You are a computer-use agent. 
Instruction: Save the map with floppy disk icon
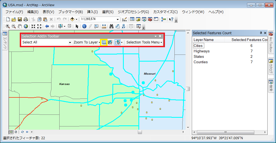pos(20,19)
